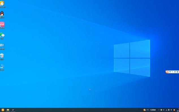Image resolution: width=179 pixels, height=112 pixels.
Task: Toggle taskbar input method language indicator
Action: (171, 110)
